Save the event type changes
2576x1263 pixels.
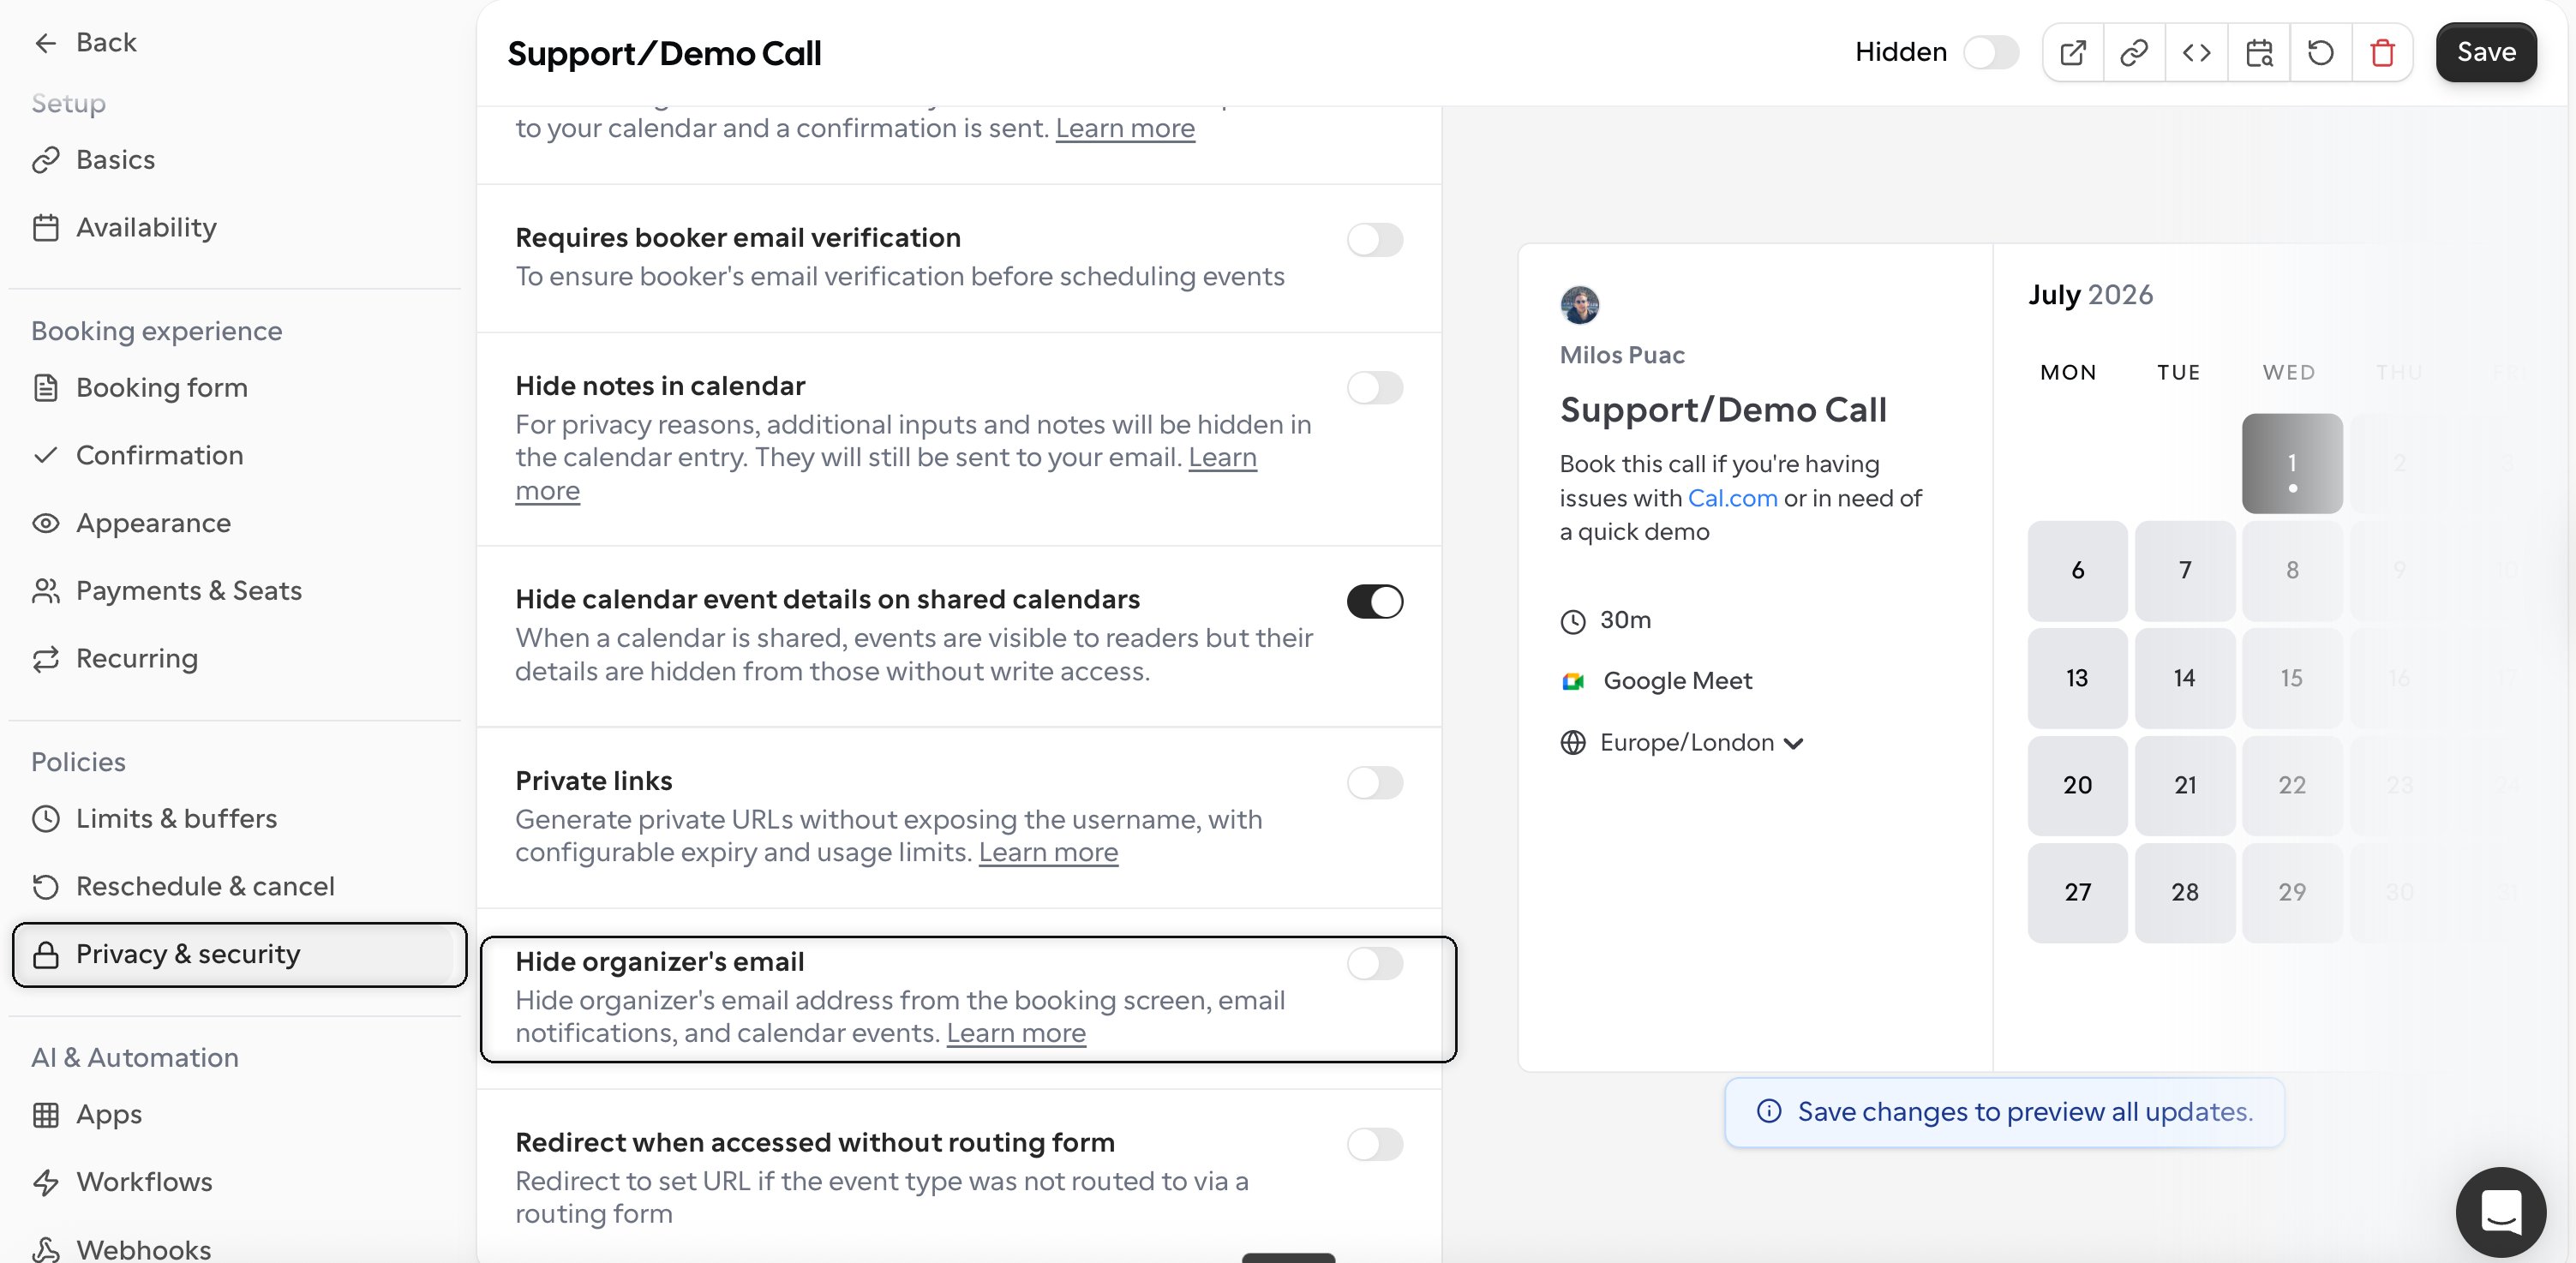point(2485,52)
